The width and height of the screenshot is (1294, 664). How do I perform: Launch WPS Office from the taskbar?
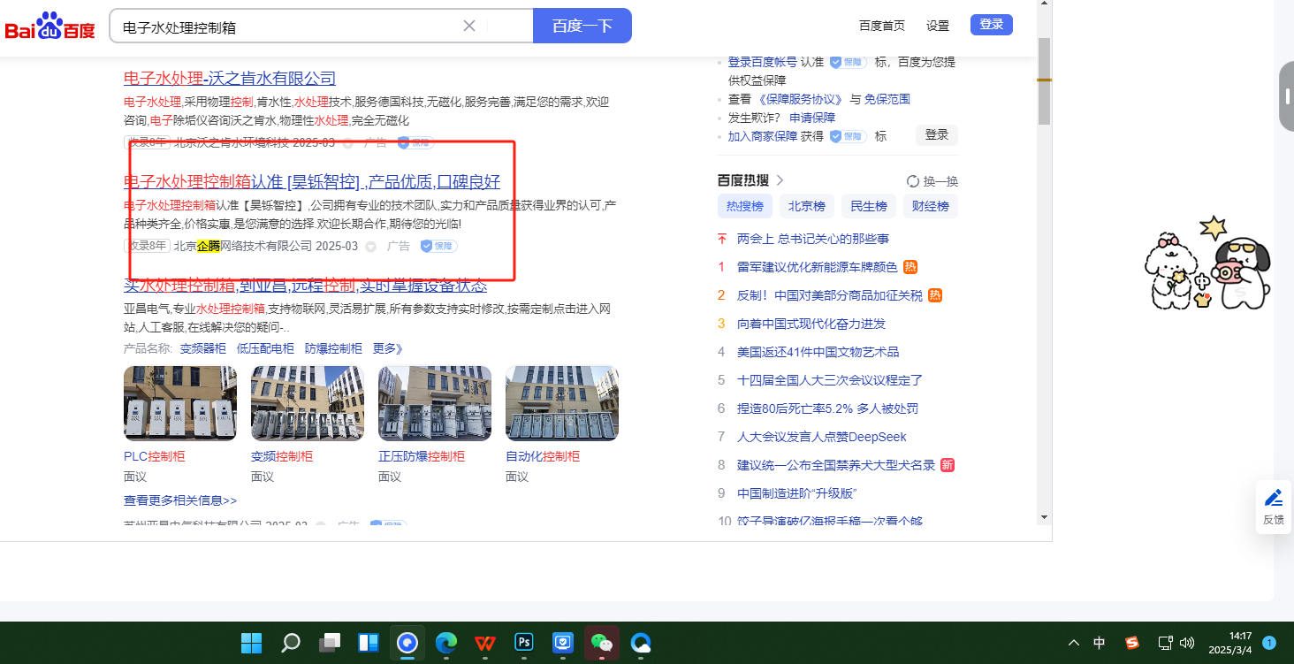(x=485, y=643)
